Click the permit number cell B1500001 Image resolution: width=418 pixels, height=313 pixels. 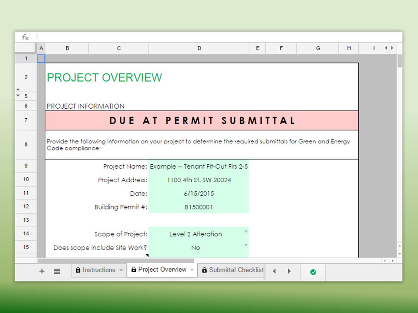[x=199, y=207]
